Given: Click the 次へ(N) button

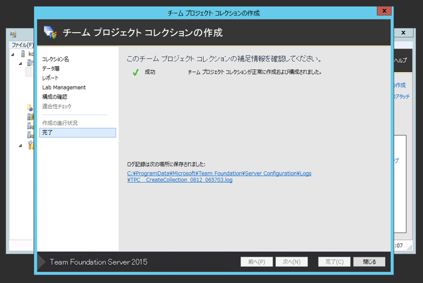Looking at the screenshot, I should [x=292, y=262].
